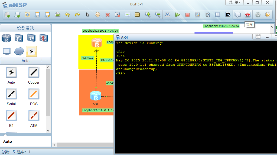The width and height of the screenshot is (277, 155).
Task: Click the AS64513 label
Action: [x=87, y=58]
